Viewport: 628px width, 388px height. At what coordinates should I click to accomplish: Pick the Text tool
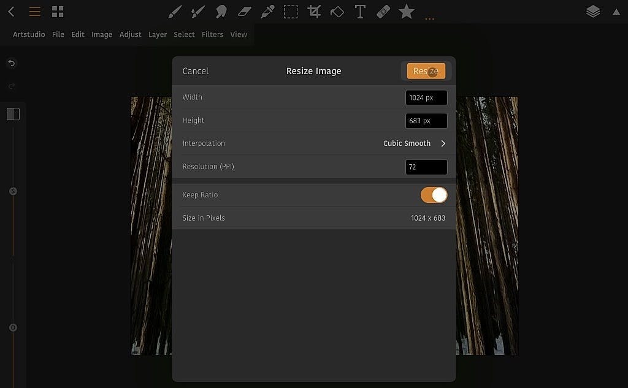pyautogui.click(x=360, y=12)
